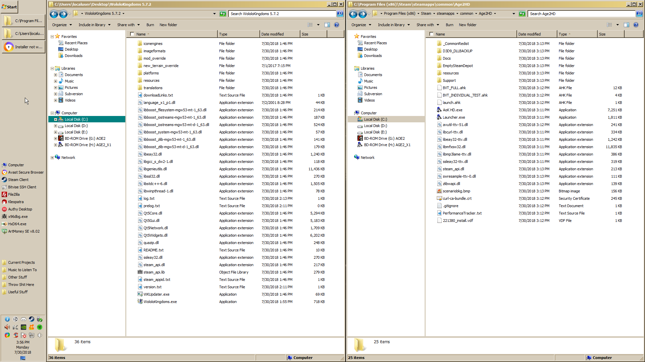Open Steam from the system tray

coord(32,319)
